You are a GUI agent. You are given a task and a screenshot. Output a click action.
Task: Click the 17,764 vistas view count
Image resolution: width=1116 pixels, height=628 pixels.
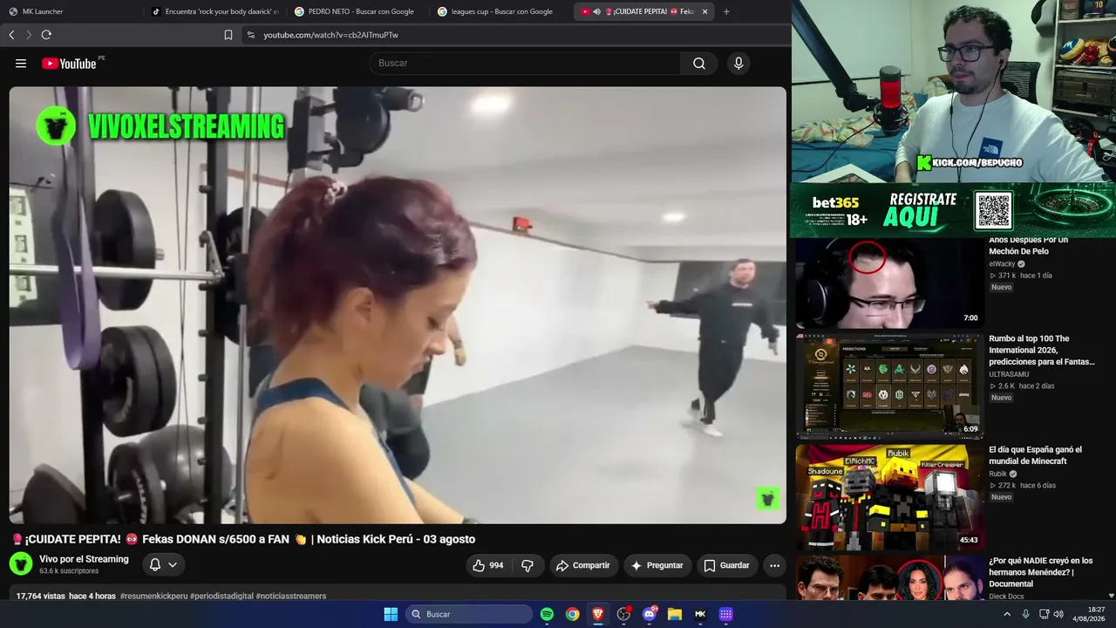41,597
